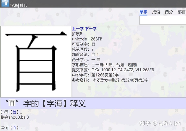Image resolution: width=186 pixels, height=131 pixels.
Task: Switch to the 两分 tab
Action: pos(169,12)
